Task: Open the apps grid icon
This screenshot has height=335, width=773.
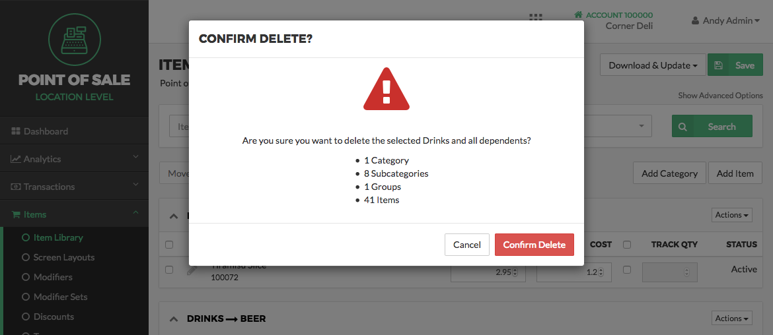Action: (536, 17)
